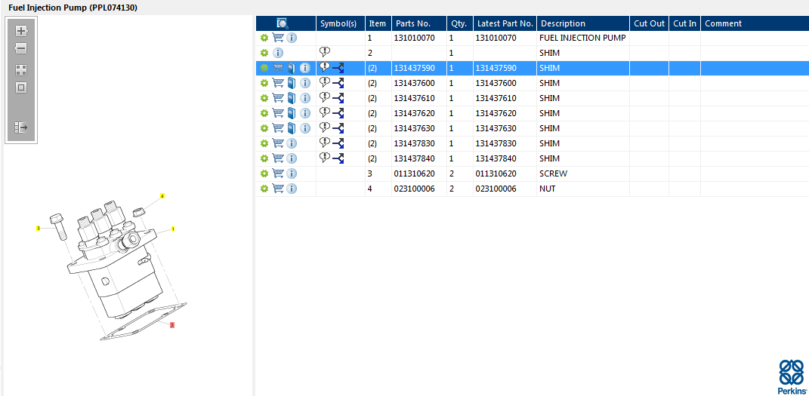Click the Parts No. column header
Image resolution: width=809 pixels, height=396 pixels.
pyautogui.click(x=412, y=23)
